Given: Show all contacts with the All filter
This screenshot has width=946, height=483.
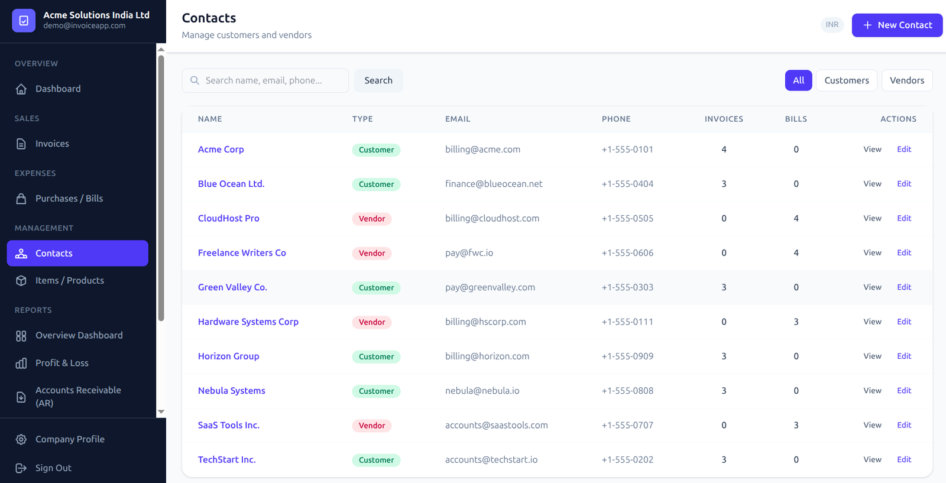Looking at the screenshot, I should [x=798, y=80].
